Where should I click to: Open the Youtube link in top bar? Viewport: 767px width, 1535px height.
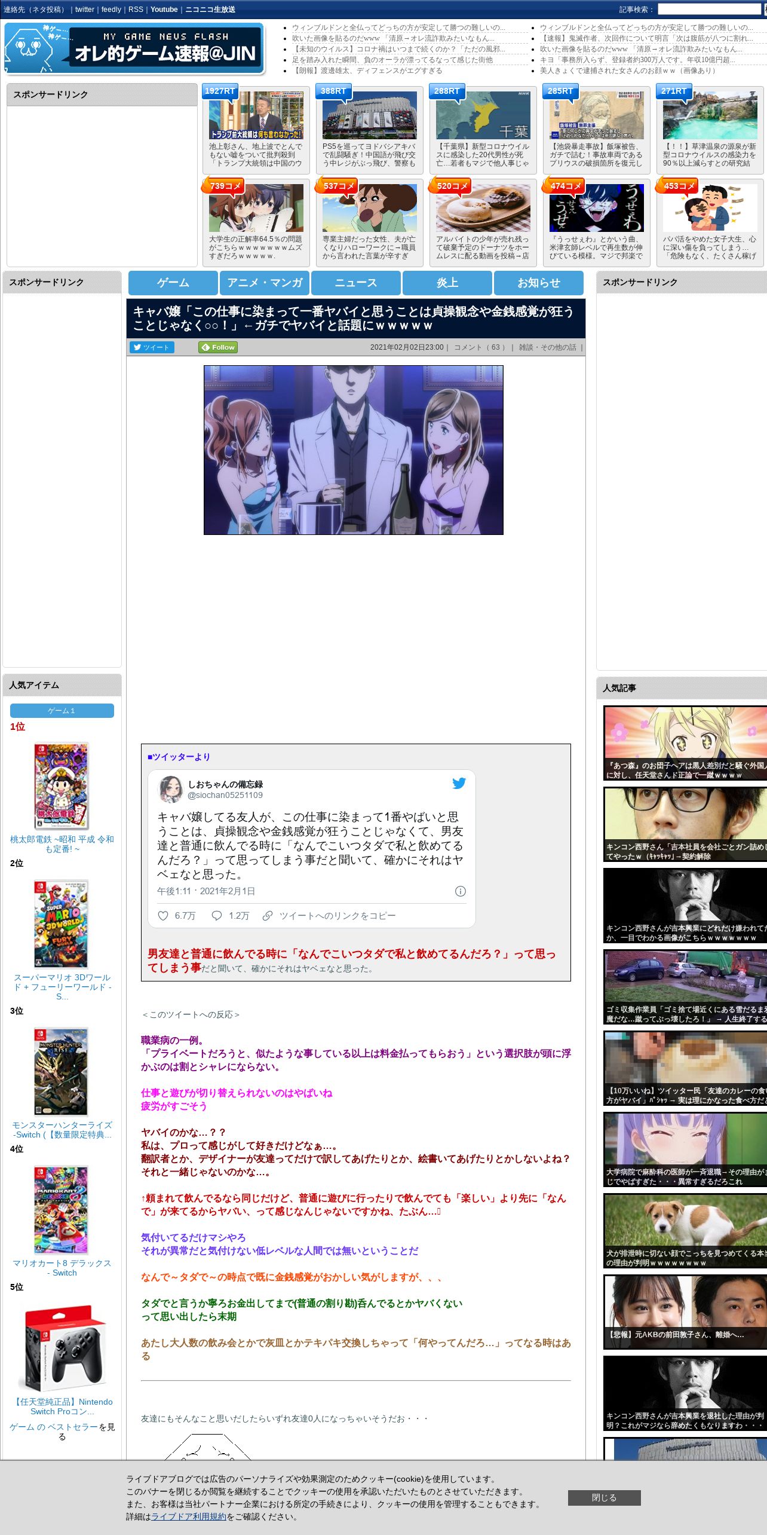click(x=164, y=10)
